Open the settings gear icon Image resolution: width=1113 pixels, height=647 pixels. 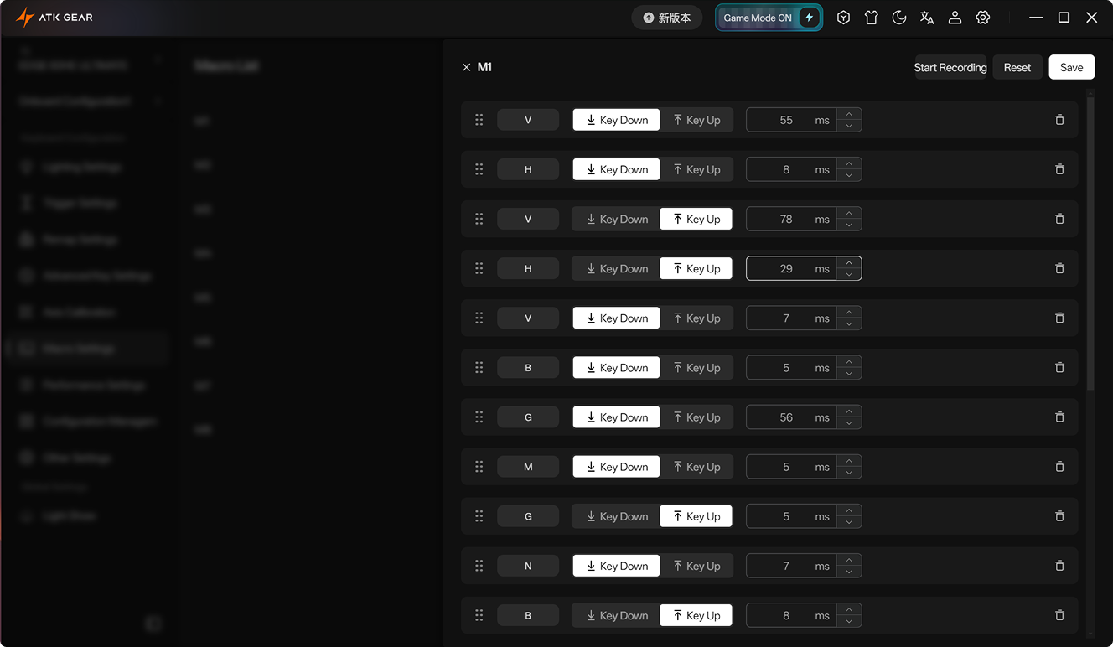(983, 18)
